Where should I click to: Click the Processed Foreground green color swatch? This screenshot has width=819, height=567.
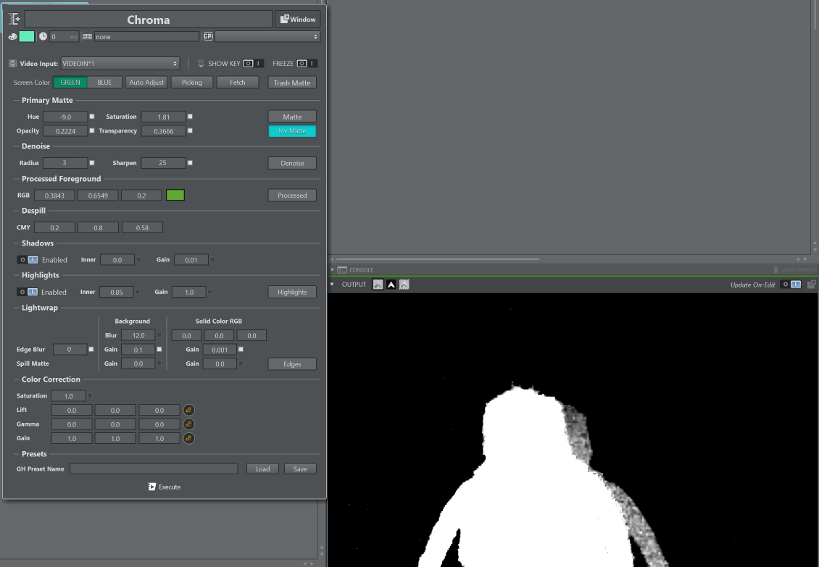[x=175, y=196]
